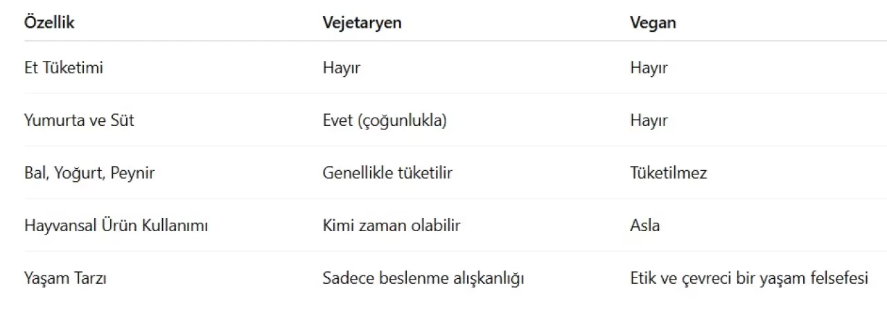Click Hayır under Vegan for Et Tüketimi
Screen dimensions: 887x310
click(649, 68)
